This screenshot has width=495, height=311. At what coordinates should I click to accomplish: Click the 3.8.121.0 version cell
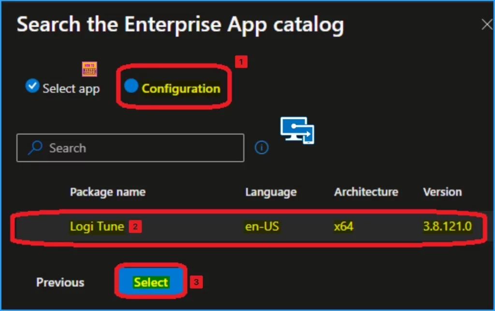(x=447, y=226)
